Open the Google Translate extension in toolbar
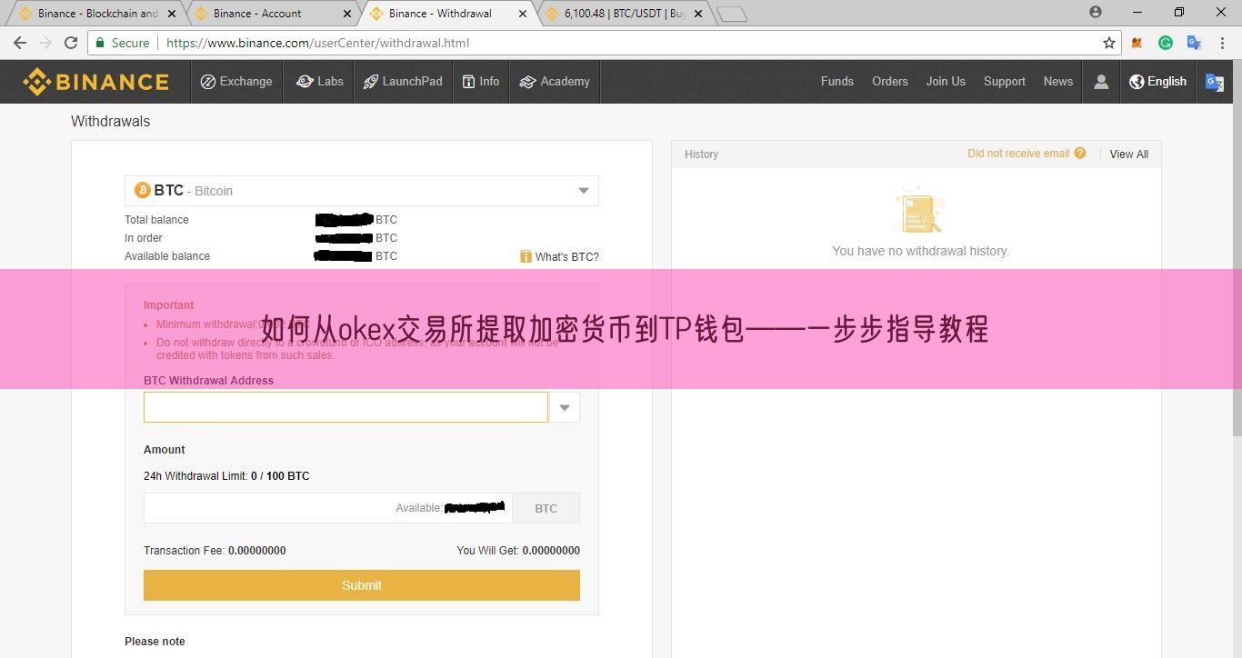The height and width of the screenshot is (658, 1242). 1194,43
